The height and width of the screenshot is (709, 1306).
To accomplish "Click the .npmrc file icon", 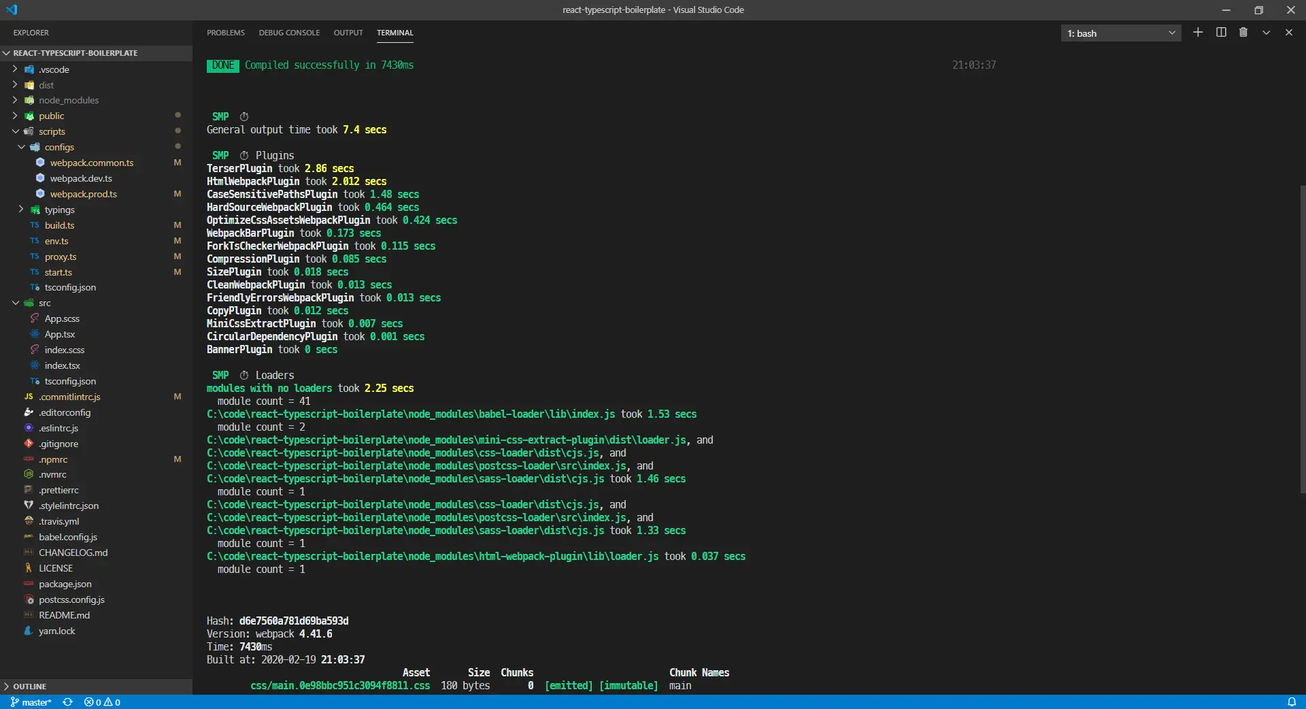I will 29,459.
